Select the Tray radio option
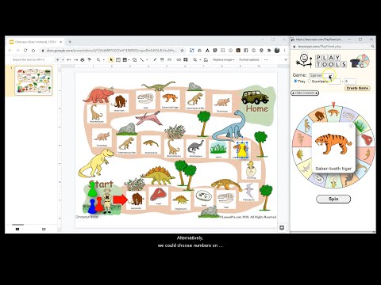381x285 pixels. pos(295,82)
